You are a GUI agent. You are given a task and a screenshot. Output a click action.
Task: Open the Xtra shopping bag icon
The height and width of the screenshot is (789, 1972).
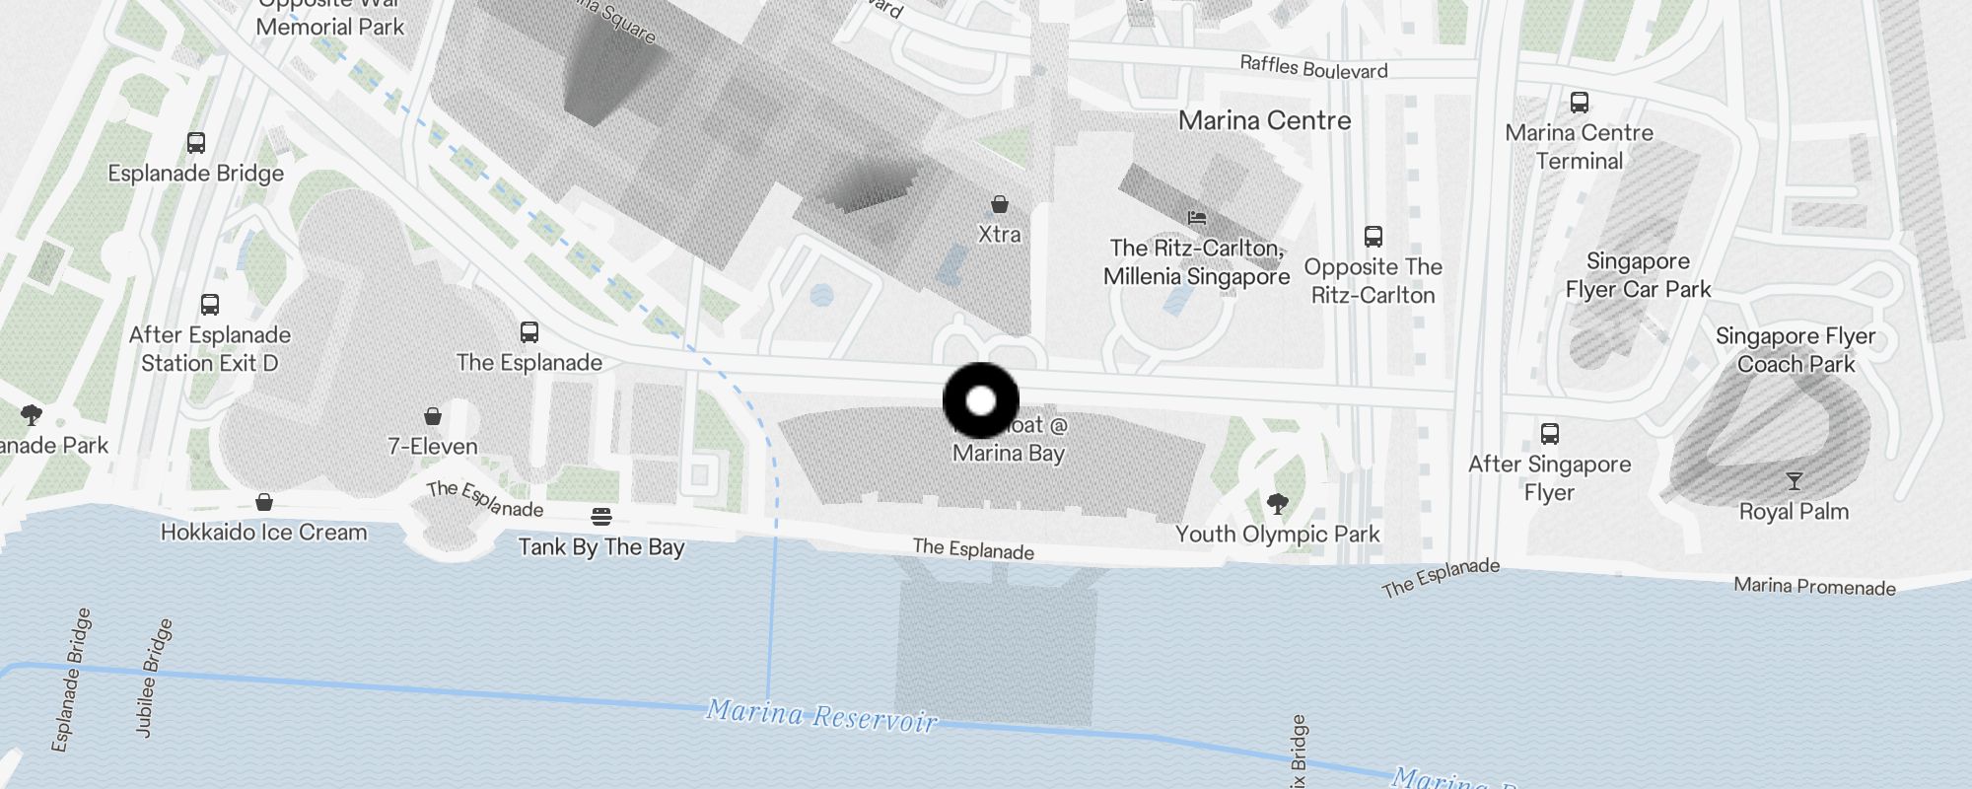[x=1000, y=204]
